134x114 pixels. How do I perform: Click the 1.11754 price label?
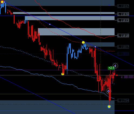pos(123,101)
